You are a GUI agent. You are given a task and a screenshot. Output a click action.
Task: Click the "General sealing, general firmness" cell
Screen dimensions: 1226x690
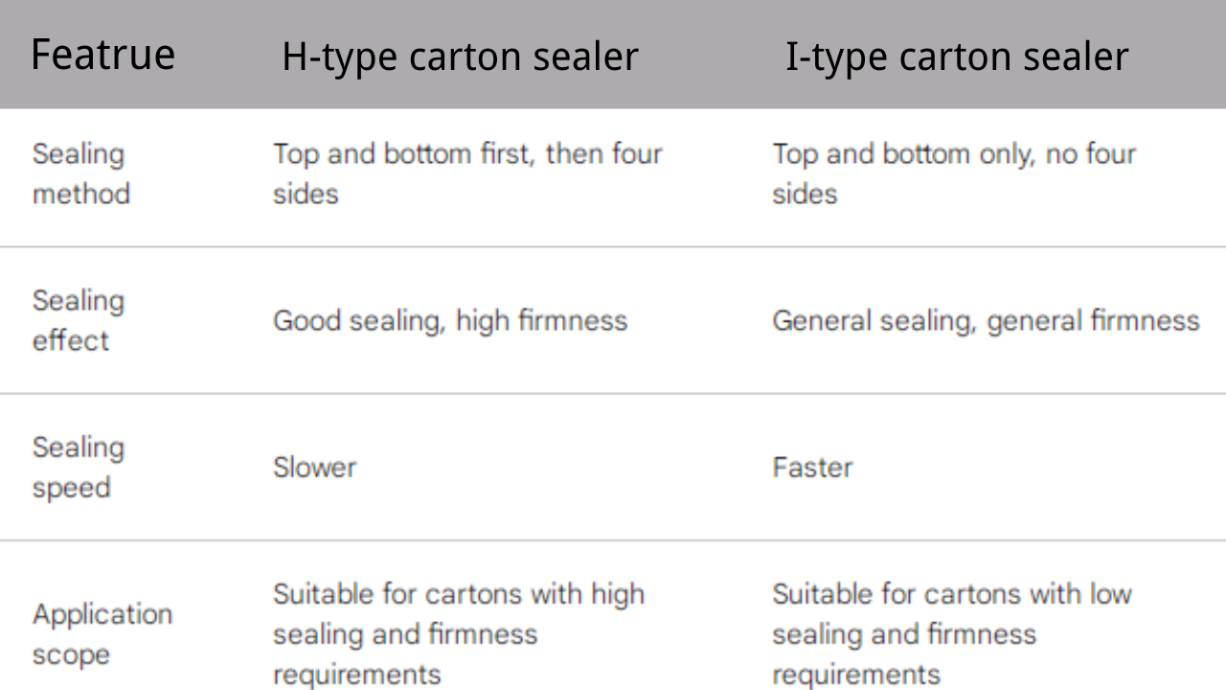click(986, 320)
